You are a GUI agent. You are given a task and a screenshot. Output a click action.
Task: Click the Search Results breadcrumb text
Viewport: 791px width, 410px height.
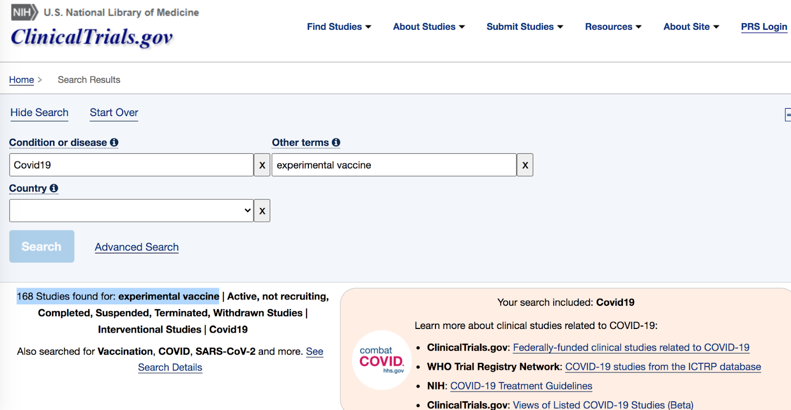(x=89, y=80)
